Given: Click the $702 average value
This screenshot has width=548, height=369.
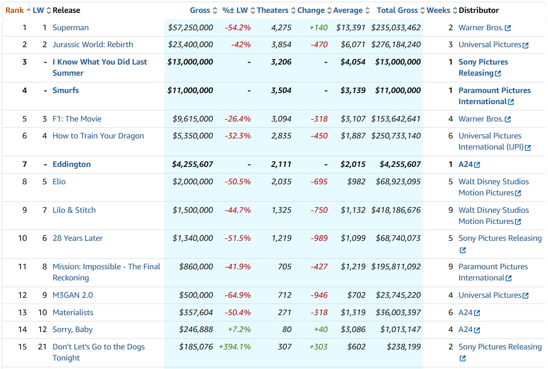Looking at the screenshot, I should point(357,295).
